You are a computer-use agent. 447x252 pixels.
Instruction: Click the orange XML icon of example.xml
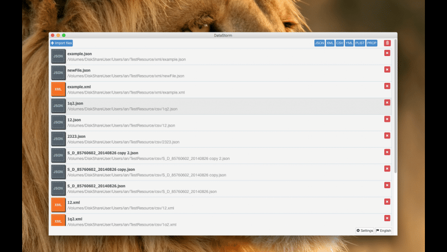click(59, 89)
